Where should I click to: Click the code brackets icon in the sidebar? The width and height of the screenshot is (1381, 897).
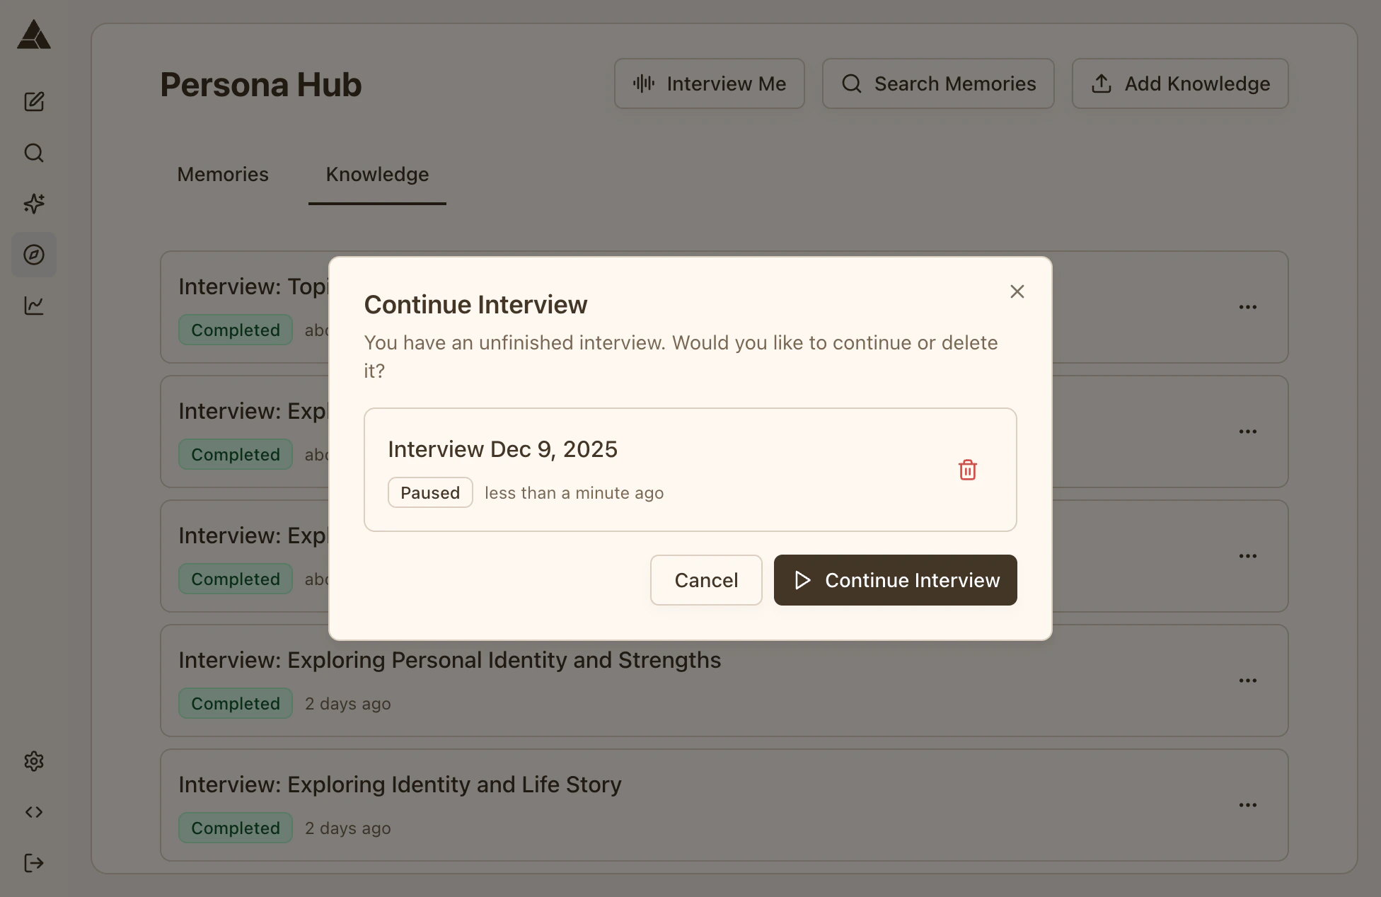point(34,812)
